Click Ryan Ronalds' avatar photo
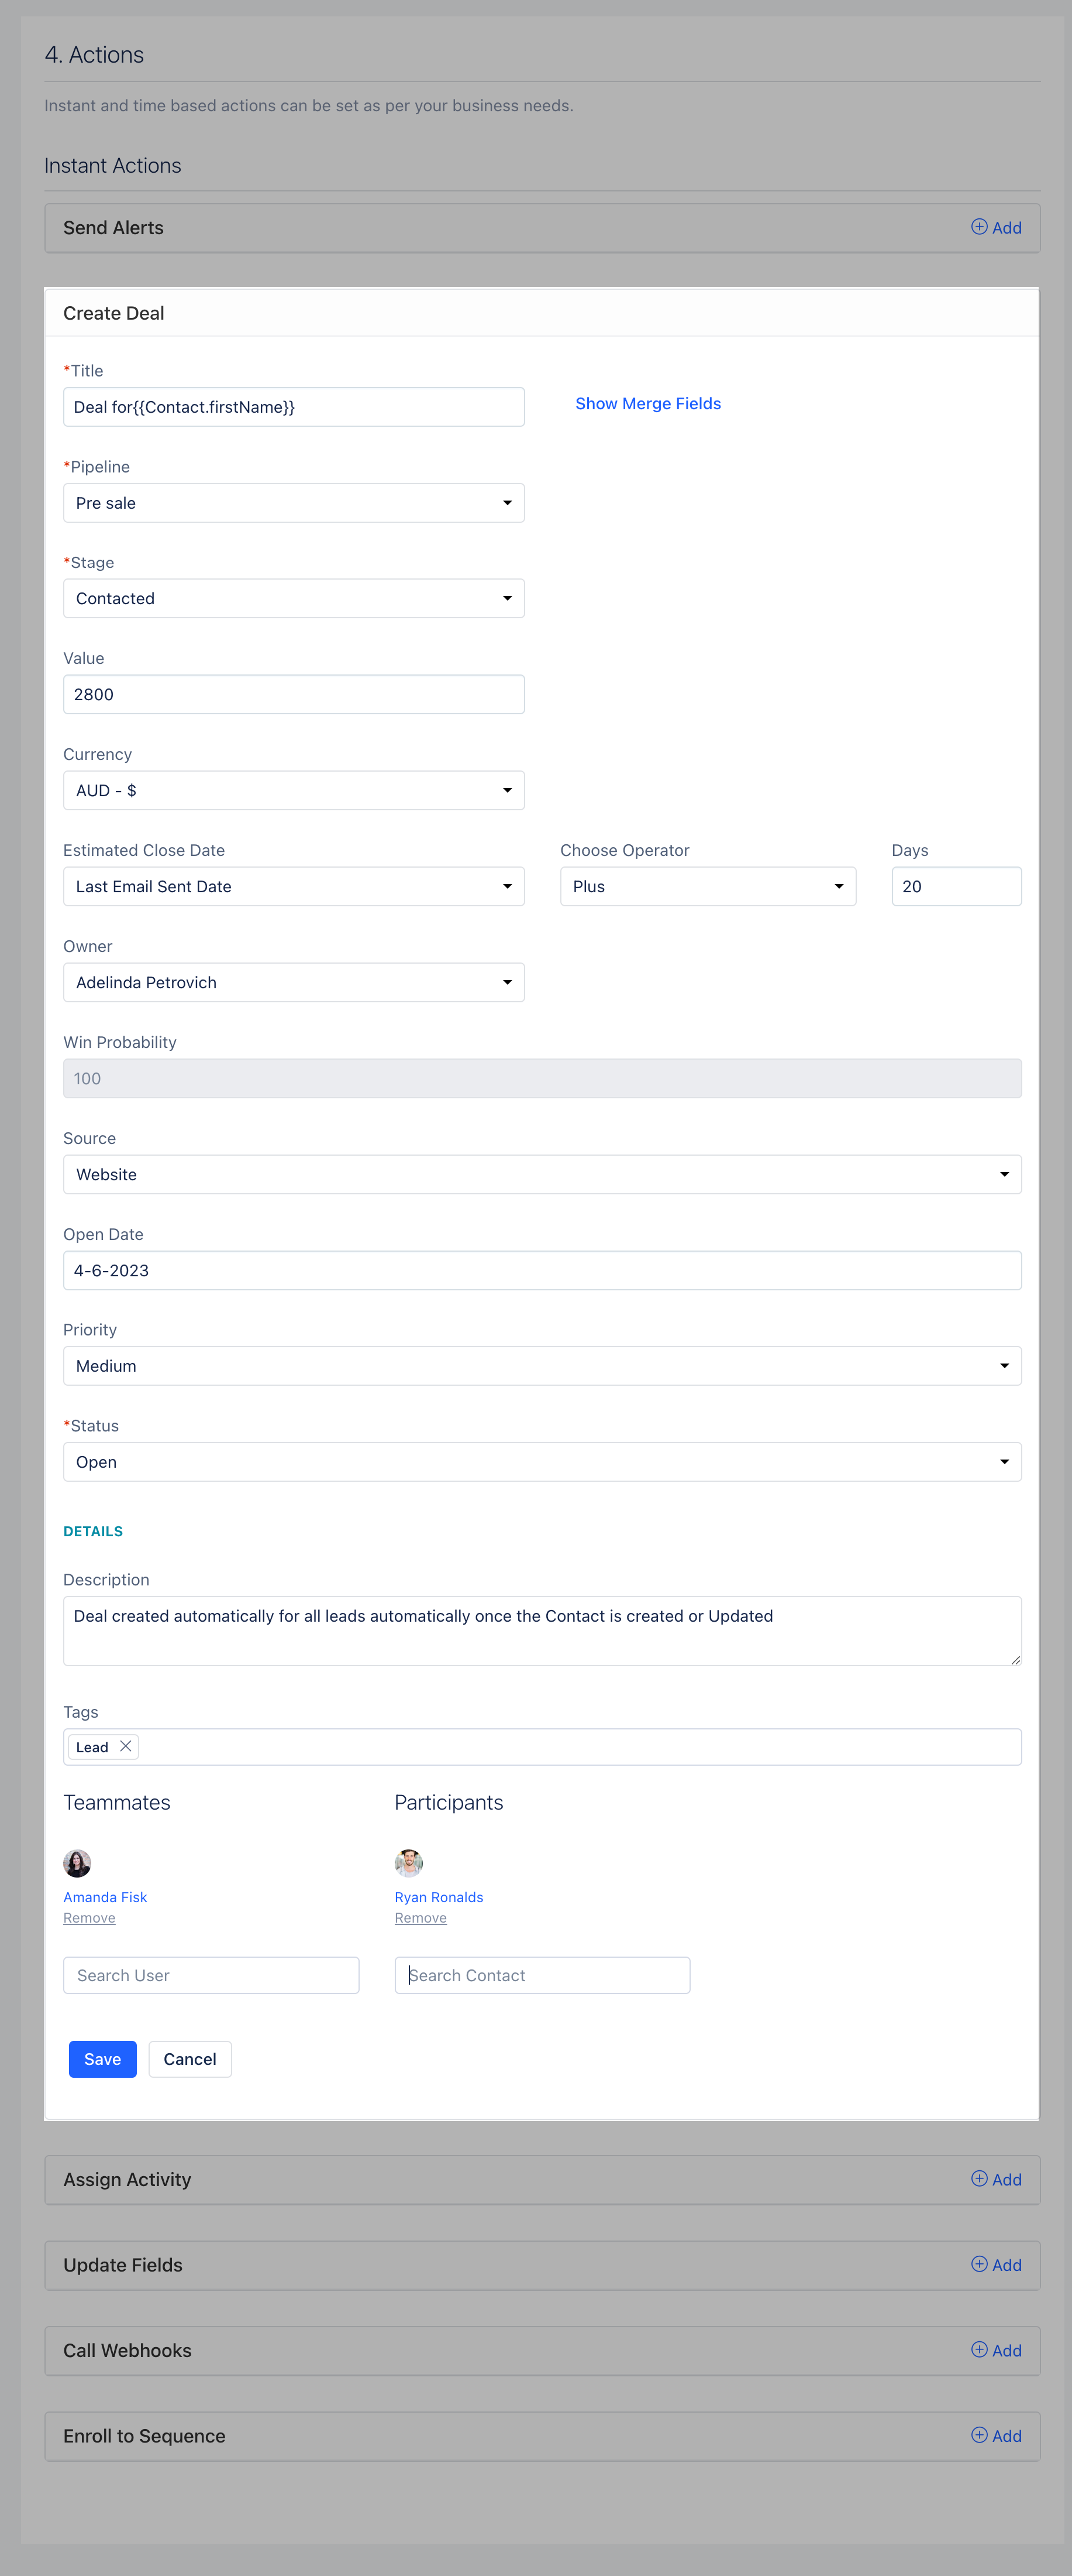This screenshot has width=1072, height=2576. [409, 1863]
